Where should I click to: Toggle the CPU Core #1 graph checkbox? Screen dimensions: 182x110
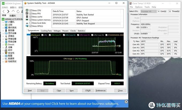coord(50,35)
